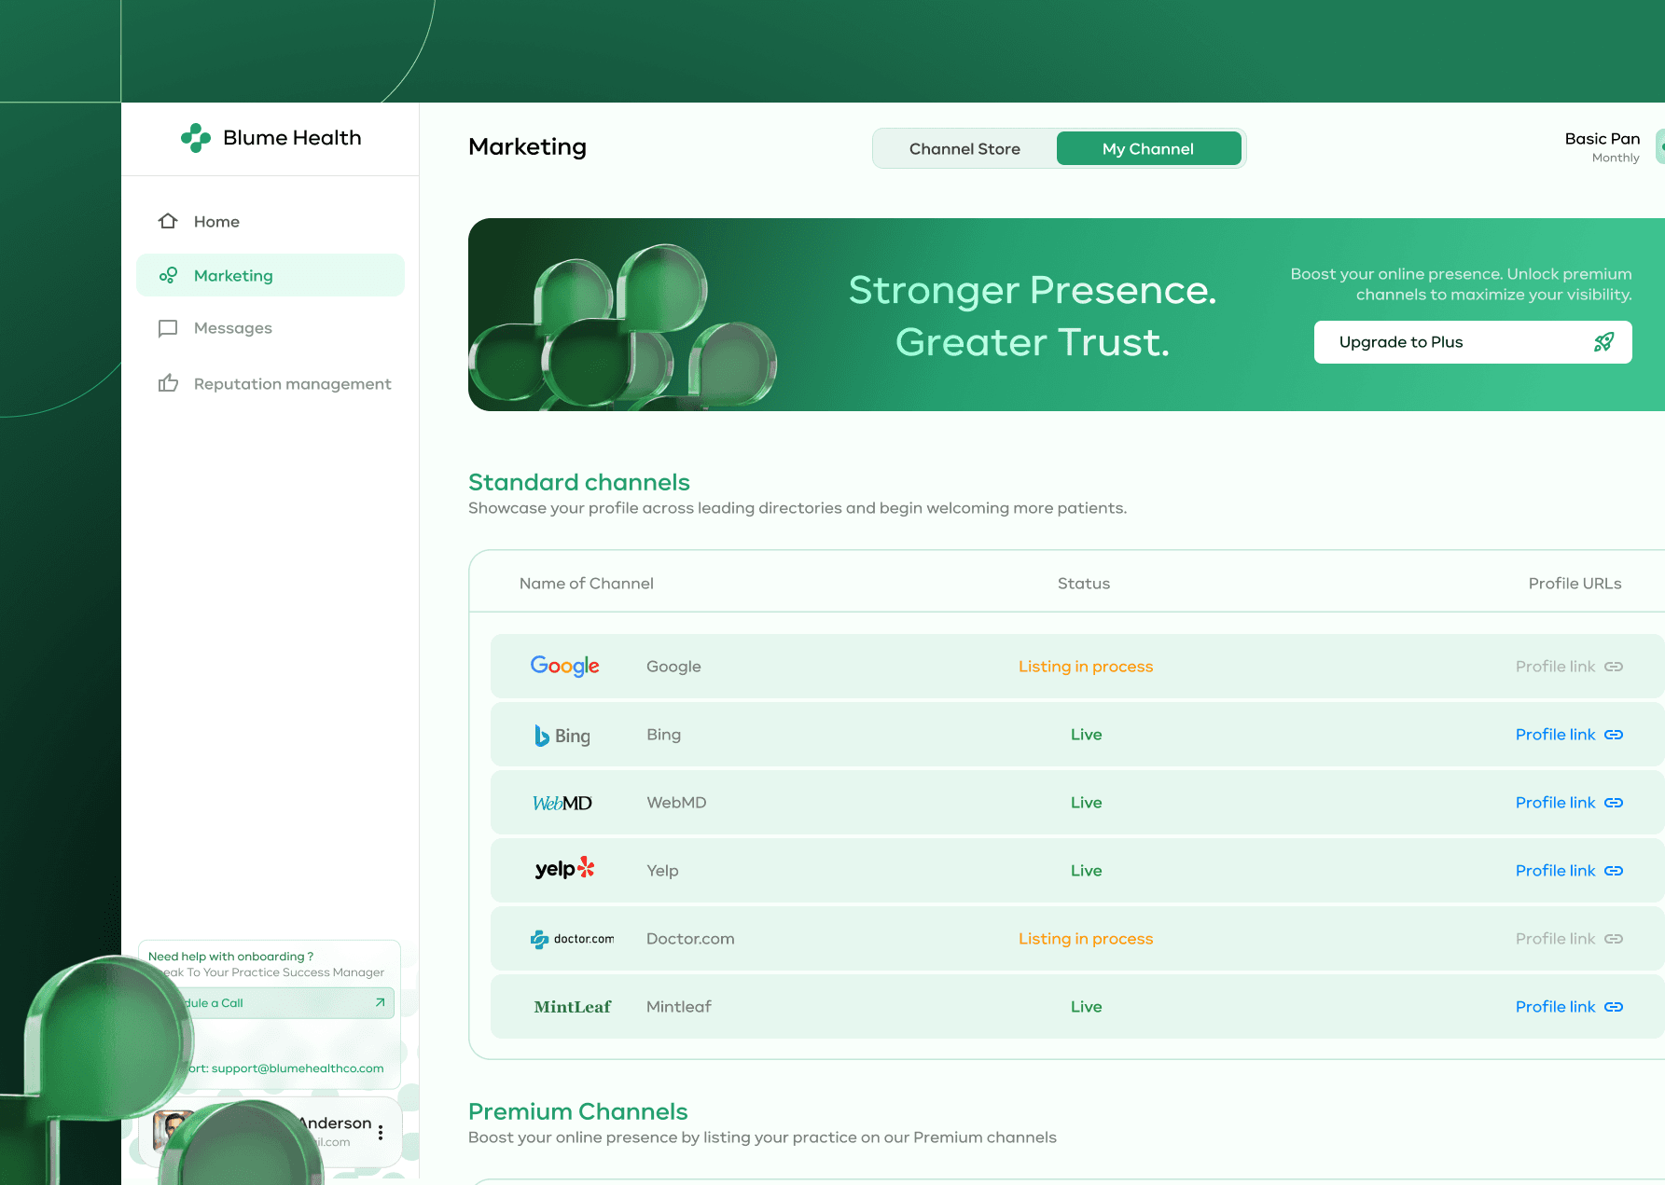The width and height of the screenshot is (1665, 1185).
Task: Click the rocket icon in Upgrade to Plus
Action: coord(1603,342)
